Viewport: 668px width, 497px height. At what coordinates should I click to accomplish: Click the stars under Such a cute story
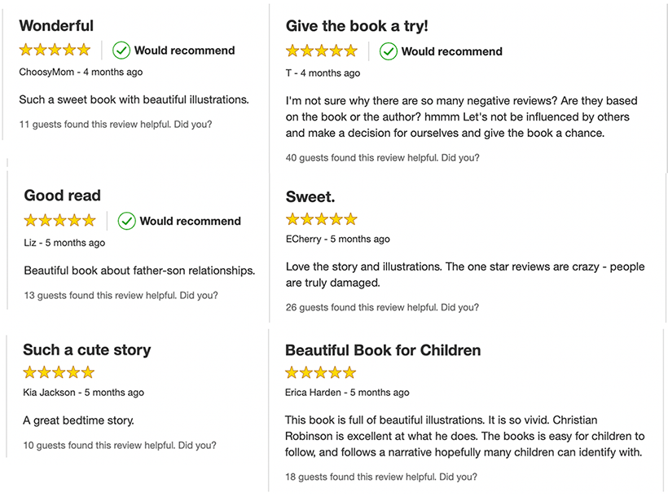[59, 372]
